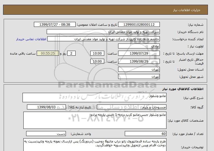Click the استان محل تحویل label
The width and height of the screenshot is (214, 151).
(x=190, y=70)
